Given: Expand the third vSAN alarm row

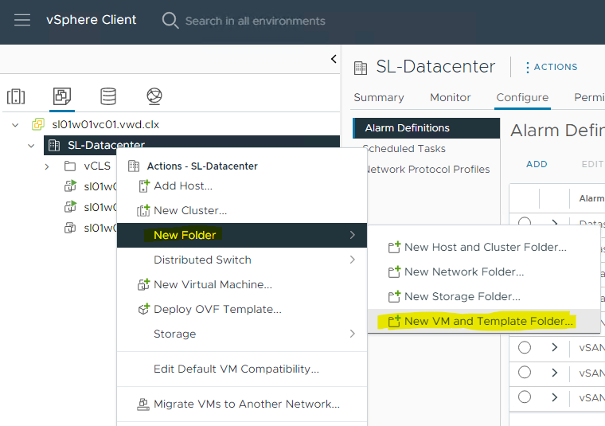Looking at the screenshot, I should coord(555,397).
